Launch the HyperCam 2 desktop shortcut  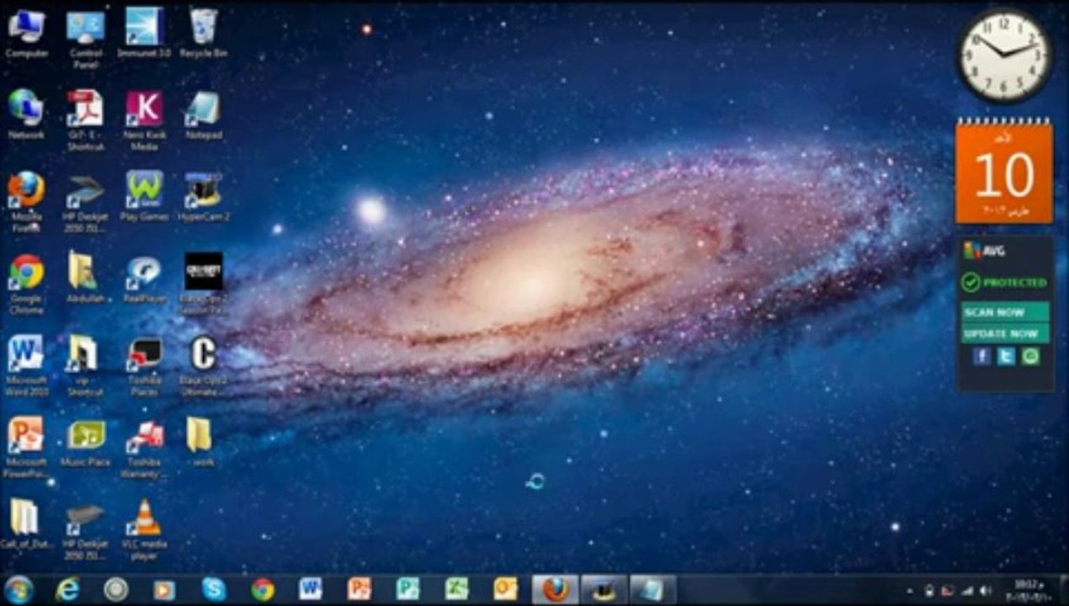(203, 195)
